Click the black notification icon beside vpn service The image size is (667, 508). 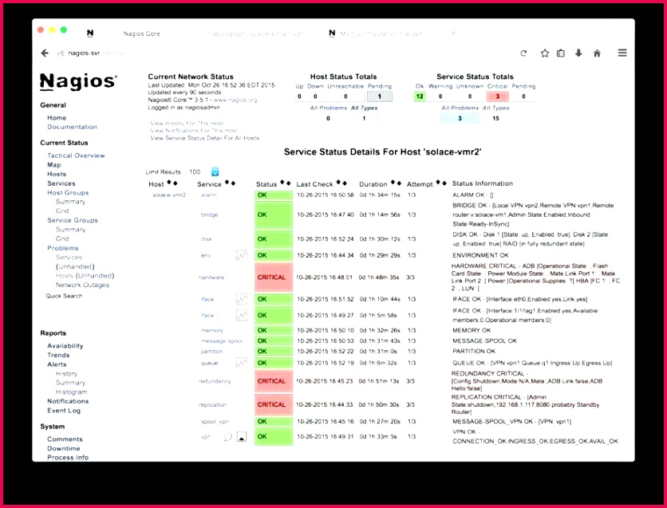coord(242,436)
